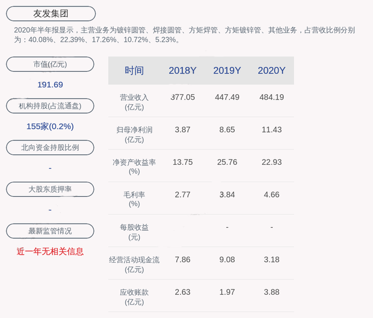Click the 191.69 market value figure
This screenshot has height=318, width=373.
tap(50, 84)
